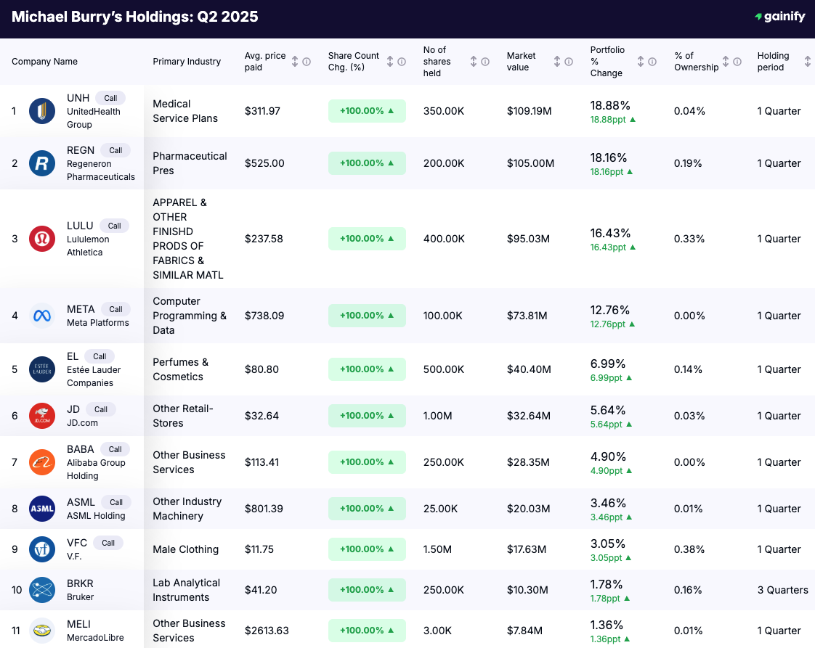Click the +100.00% badge in MELI row
815x648 pixels.
click(x=367, y=631)
